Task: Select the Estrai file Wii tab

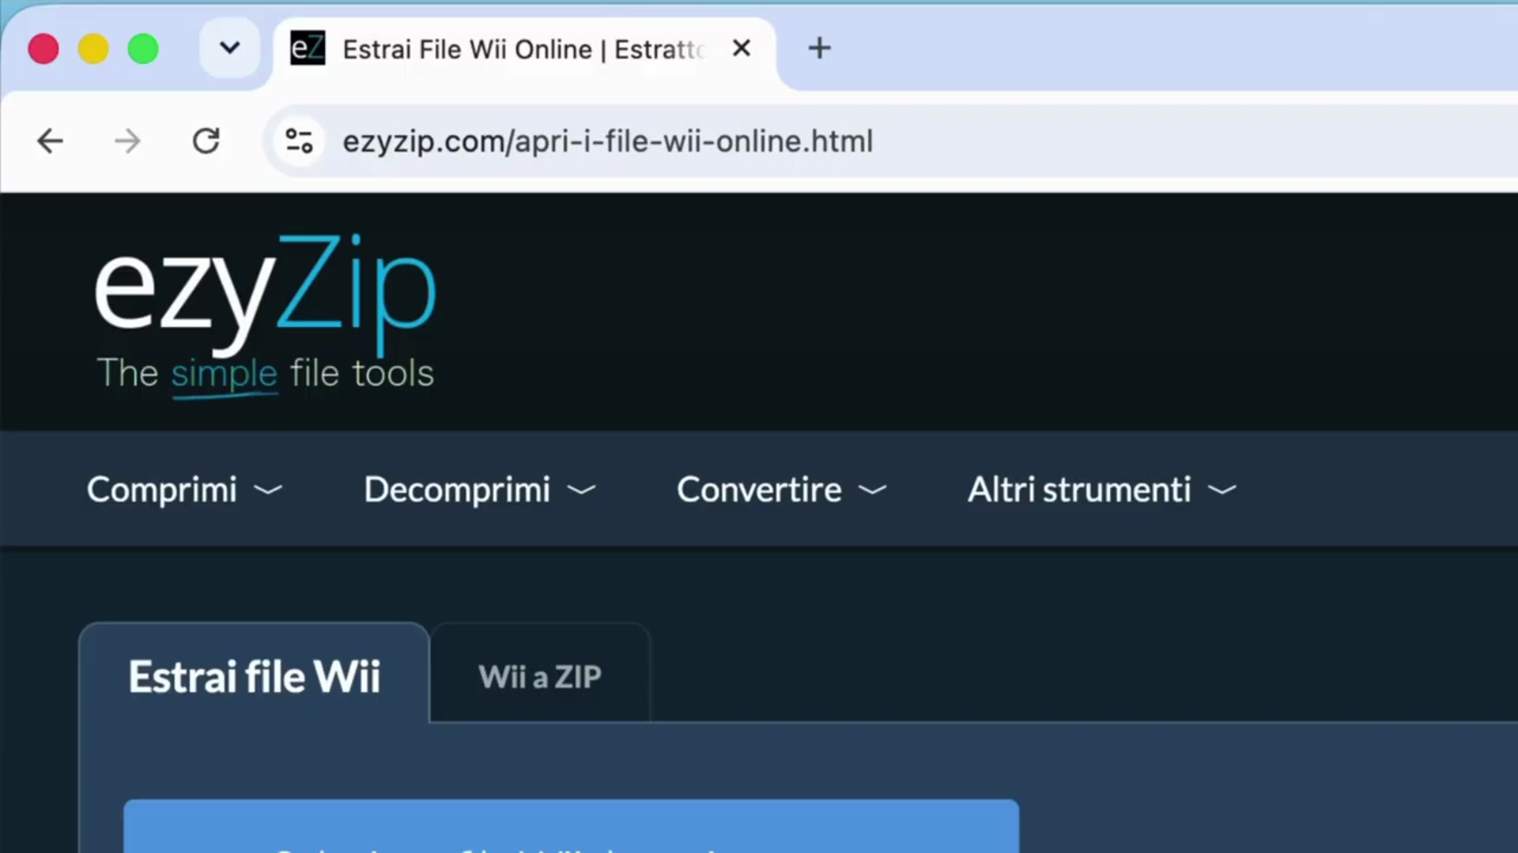Action: (x=254, y=676)
